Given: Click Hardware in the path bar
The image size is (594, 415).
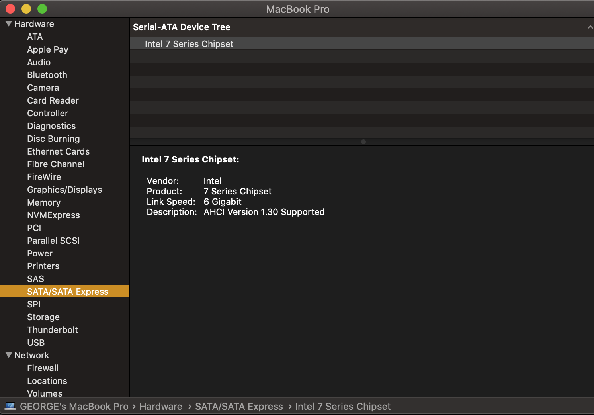Looking at the screenshot, I should click(161, 406).
